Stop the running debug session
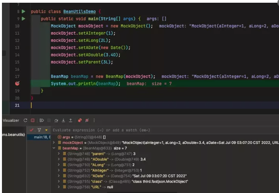 coord(33,120)
